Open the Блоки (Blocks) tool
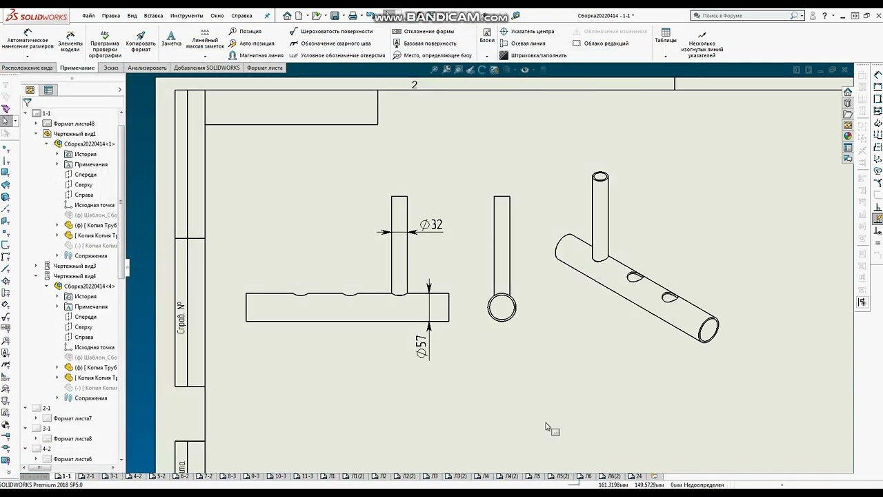 pos(487,36)
